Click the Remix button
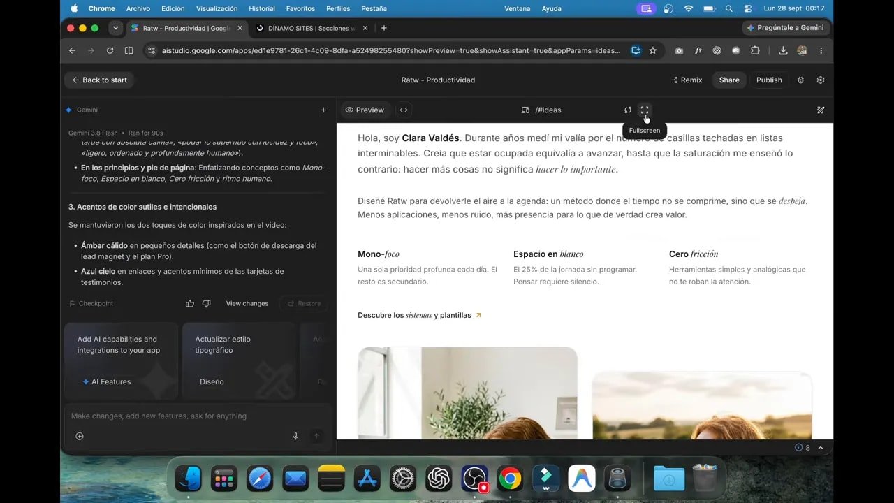Screen dimensions: 894x503 686,80
